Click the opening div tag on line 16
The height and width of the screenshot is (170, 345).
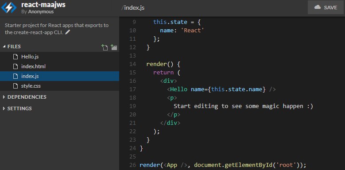coord(169,81)
